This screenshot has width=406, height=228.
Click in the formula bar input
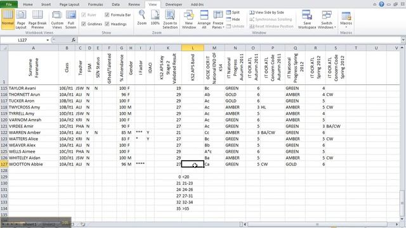point(239,40)
